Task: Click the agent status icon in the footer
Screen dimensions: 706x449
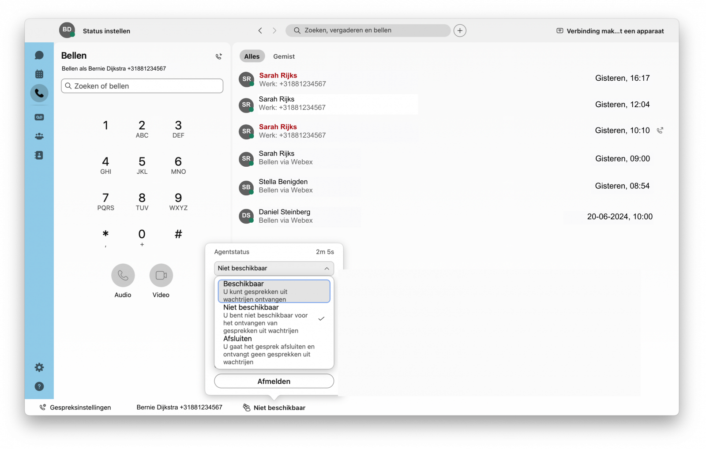Action: [247, 408]
